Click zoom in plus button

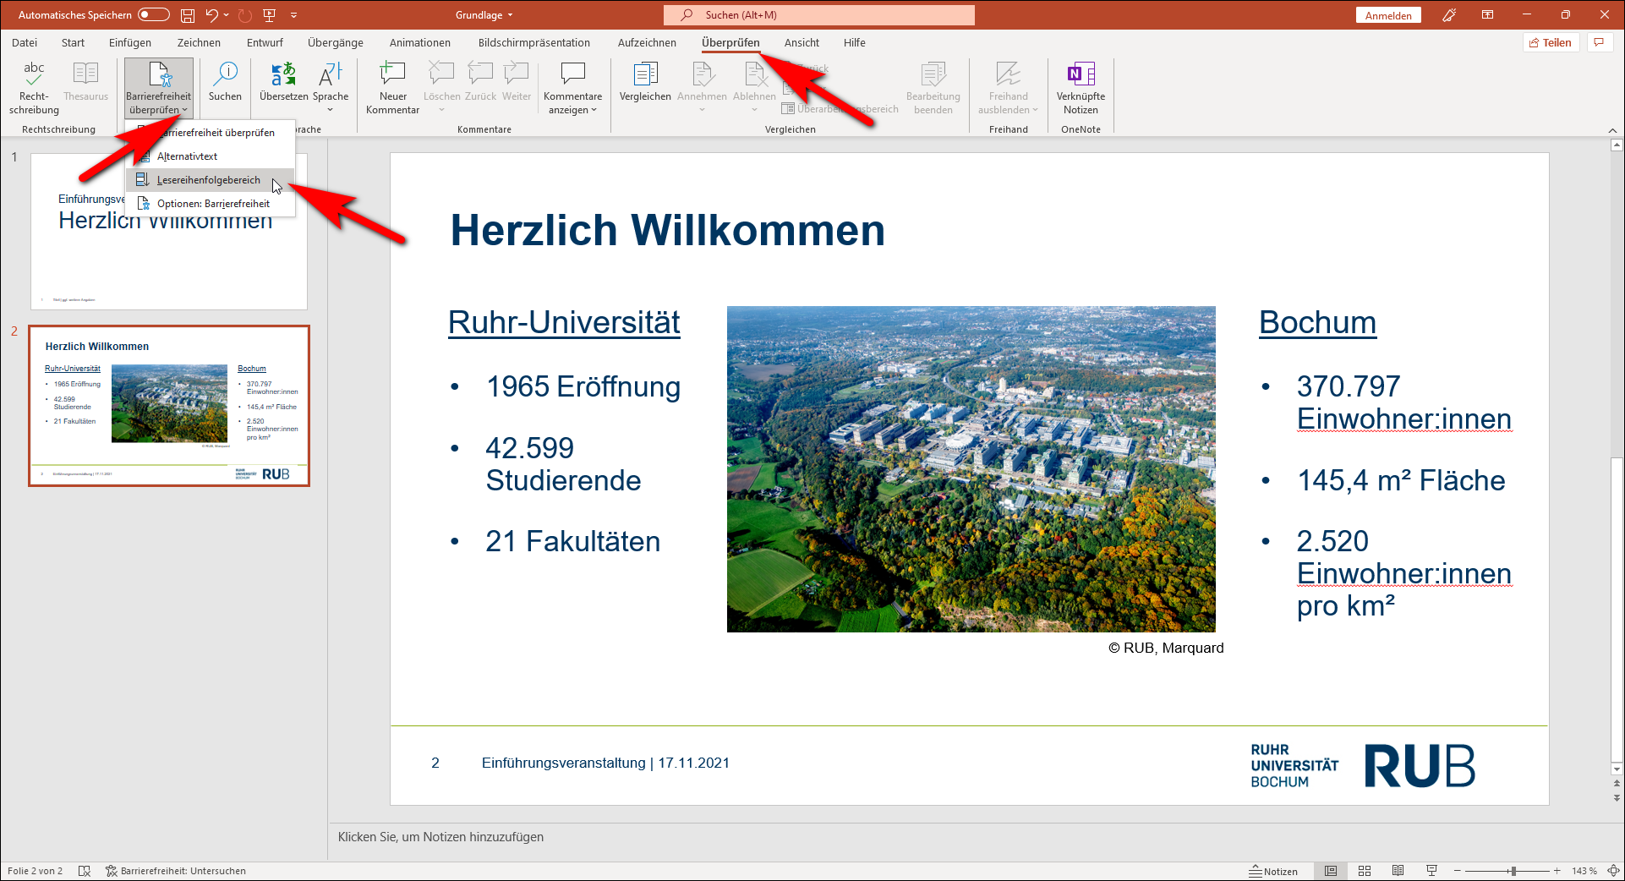coord(1557,871)
